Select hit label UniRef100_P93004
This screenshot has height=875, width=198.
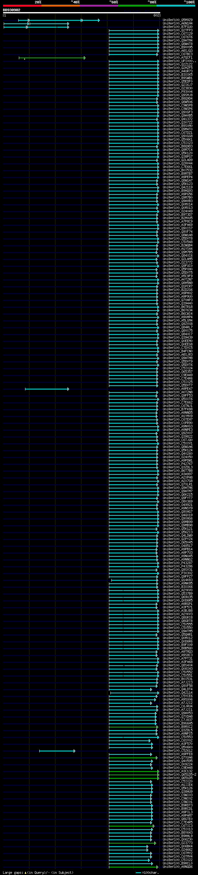click(178, 92)
